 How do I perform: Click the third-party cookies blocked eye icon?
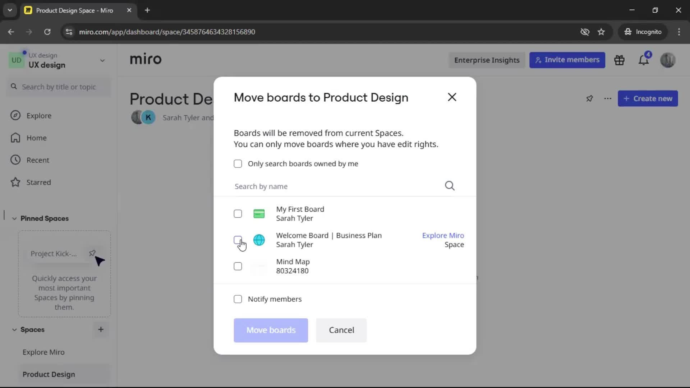point(585,32)
